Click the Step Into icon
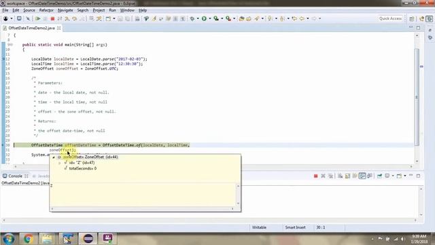Image resolution: width=435 pixels, height=245 pixels. (67, 18)
